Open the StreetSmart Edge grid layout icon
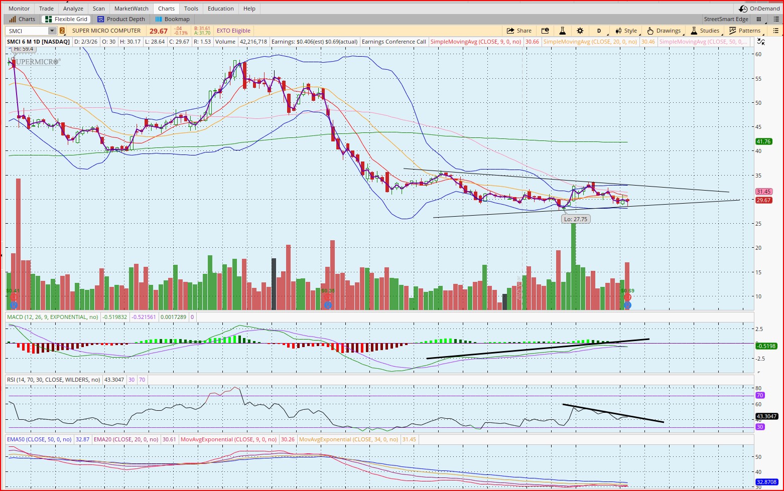This screenshot has width=784, height=491. coord(759,19)
